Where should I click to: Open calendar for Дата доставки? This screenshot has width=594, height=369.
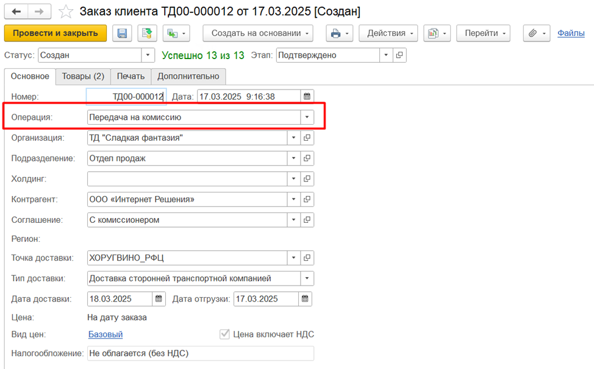(x=159, y=299)
